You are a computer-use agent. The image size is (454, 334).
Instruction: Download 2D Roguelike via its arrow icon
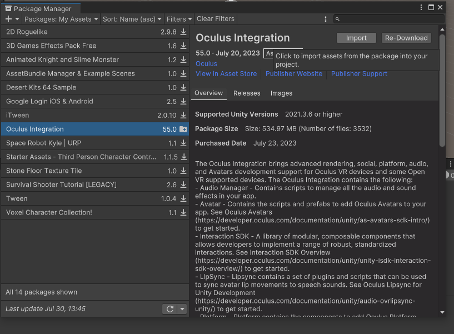[183, 32]
